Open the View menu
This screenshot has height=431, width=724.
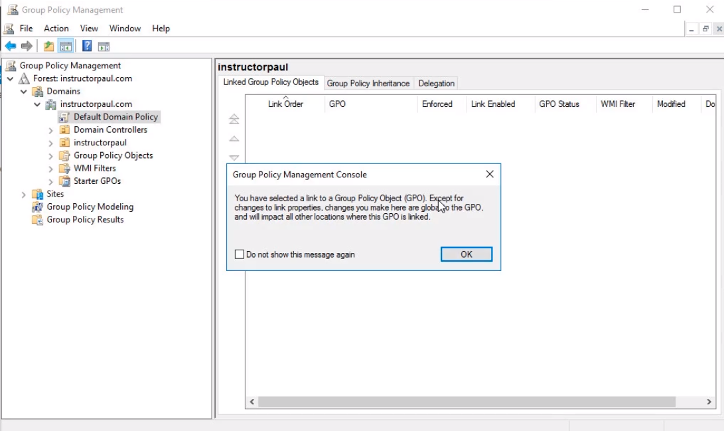[89, 29]
